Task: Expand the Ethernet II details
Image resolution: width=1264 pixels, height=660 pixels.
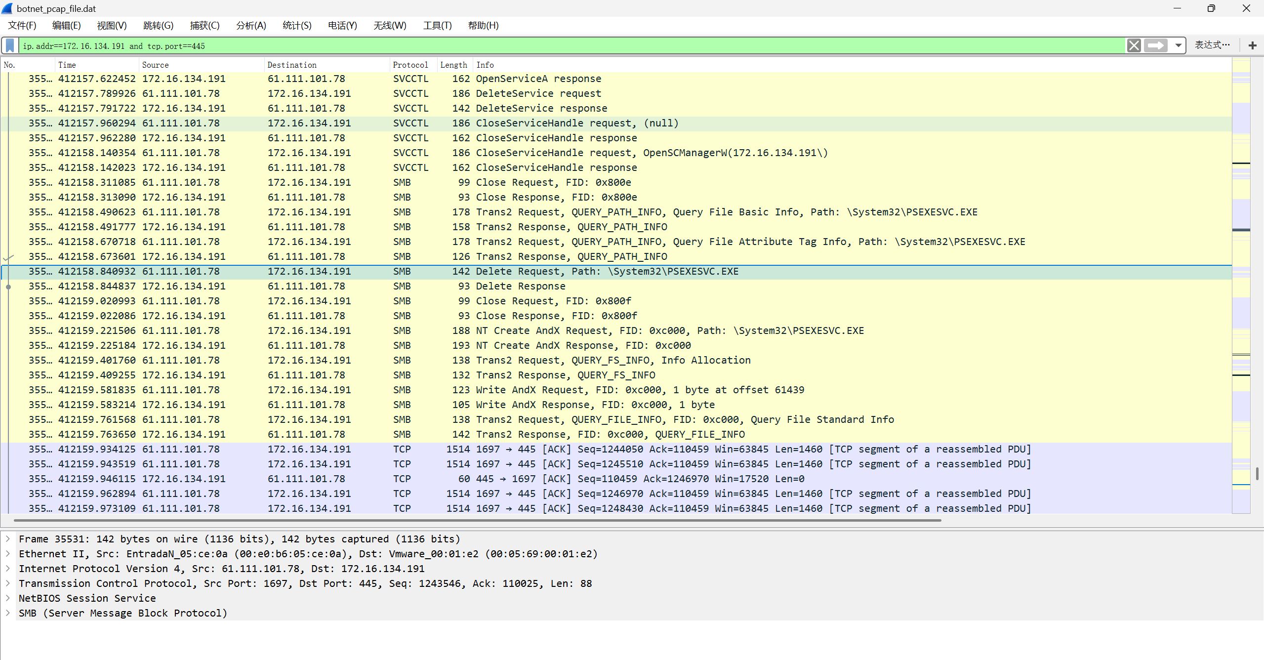Action: [x=8, y=554]
